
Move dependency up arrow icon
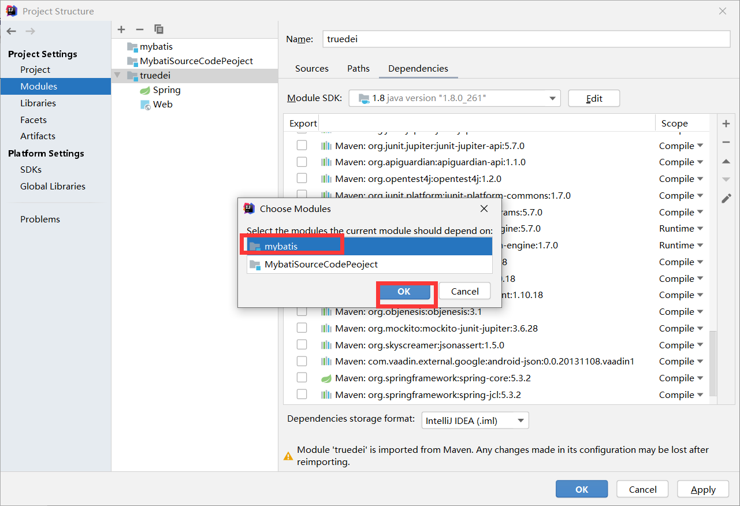pyautogui.click(x=726, y=161)
